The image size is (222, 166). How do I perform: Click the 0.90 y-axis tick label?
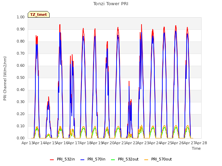(21, 29)
